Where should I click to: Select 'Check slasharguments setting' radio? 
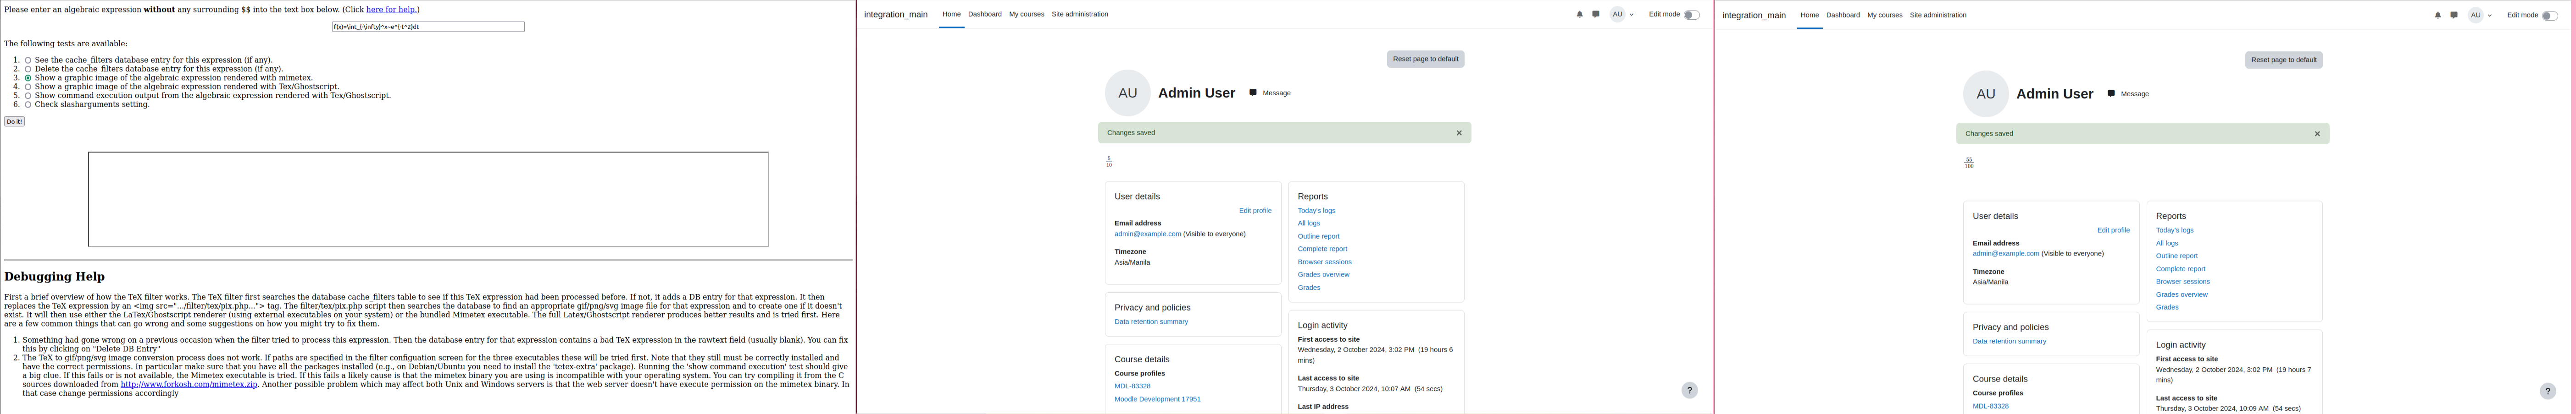pyautogui.click(x=28, y=105)
